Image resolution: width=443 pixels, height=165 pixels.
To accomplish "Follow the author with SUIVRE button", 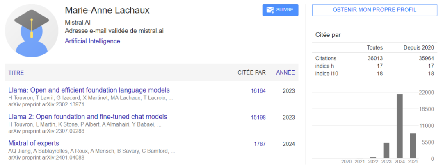I will pyautogui.click(x=280, y=10).
